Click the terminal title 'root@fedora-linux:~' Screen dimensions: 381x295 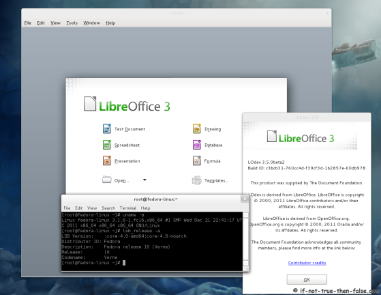(x=155, y=199)
